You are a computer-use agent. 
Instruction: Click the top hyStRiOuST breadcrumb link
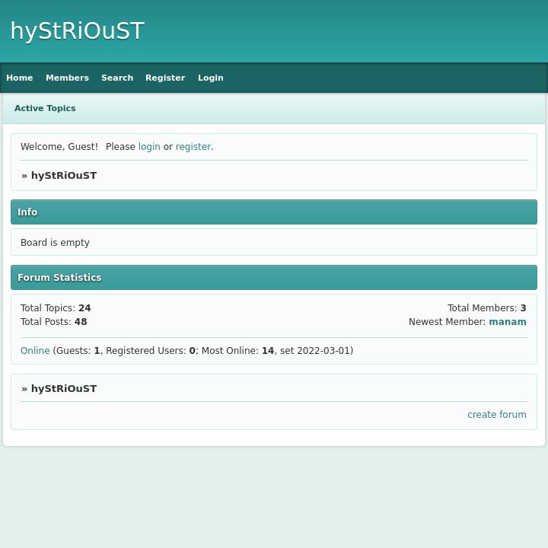64,176
